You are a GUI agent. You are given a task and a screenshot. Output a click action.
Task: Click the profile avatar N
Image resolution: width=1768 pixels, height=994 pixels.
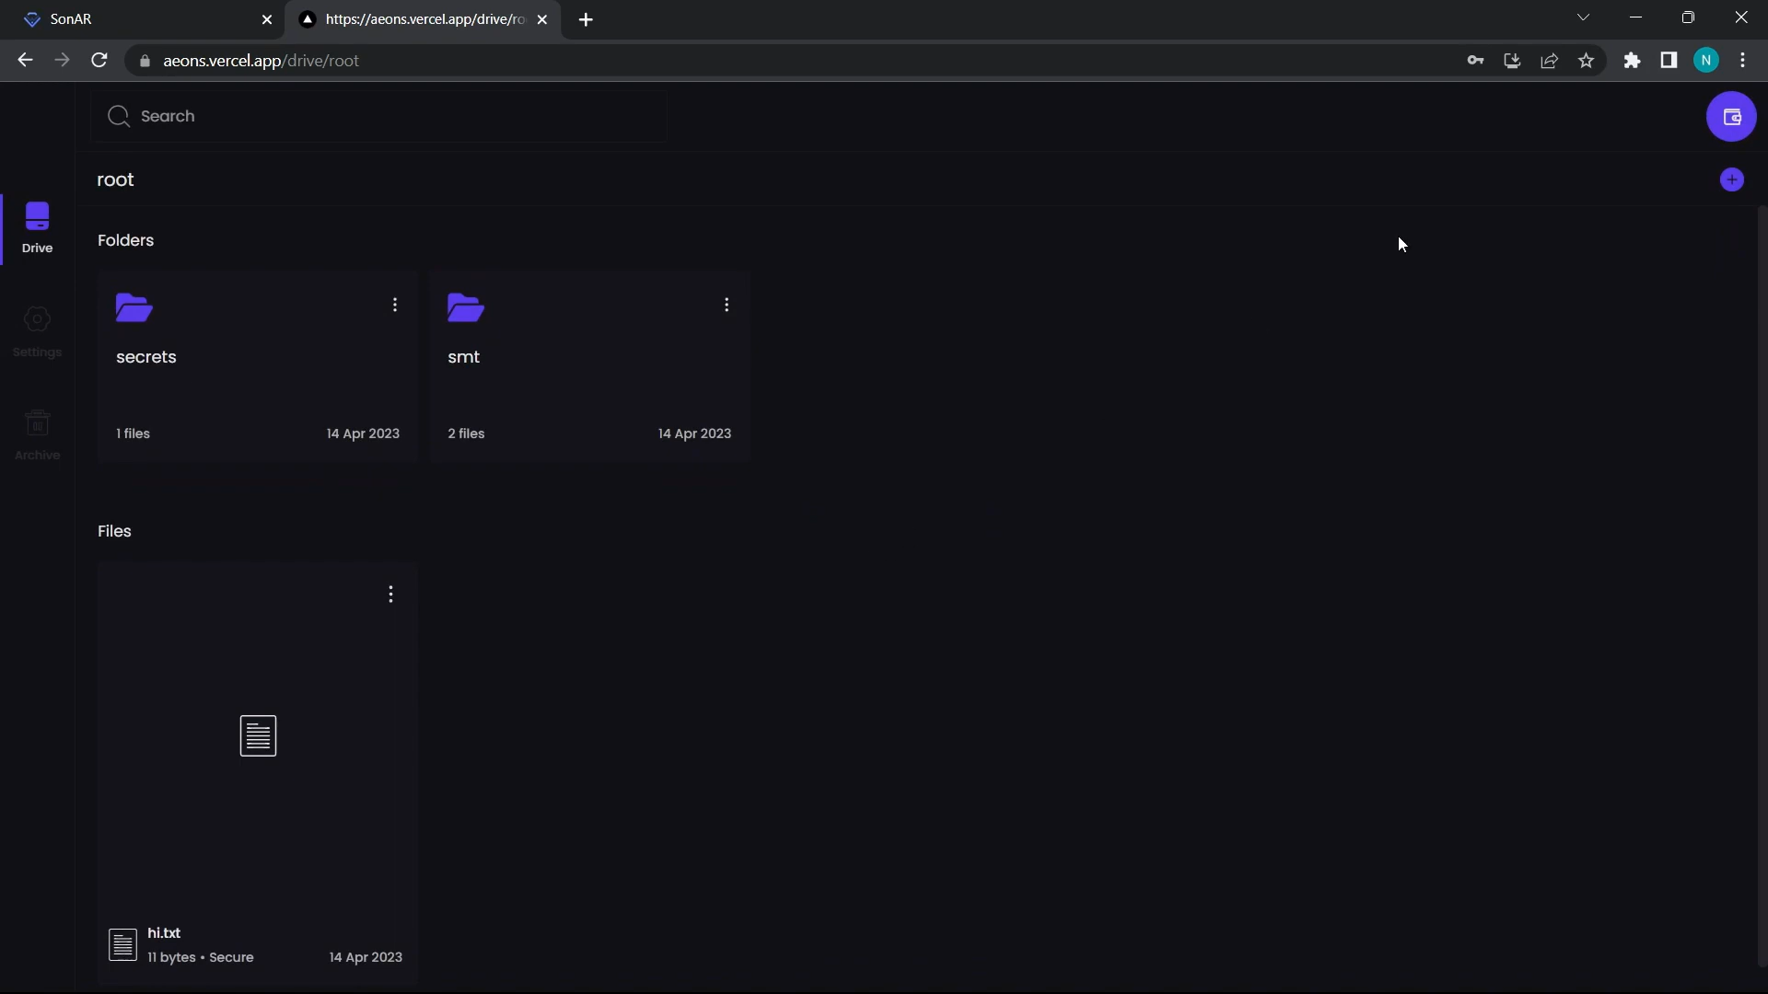tap(1708, 60)
